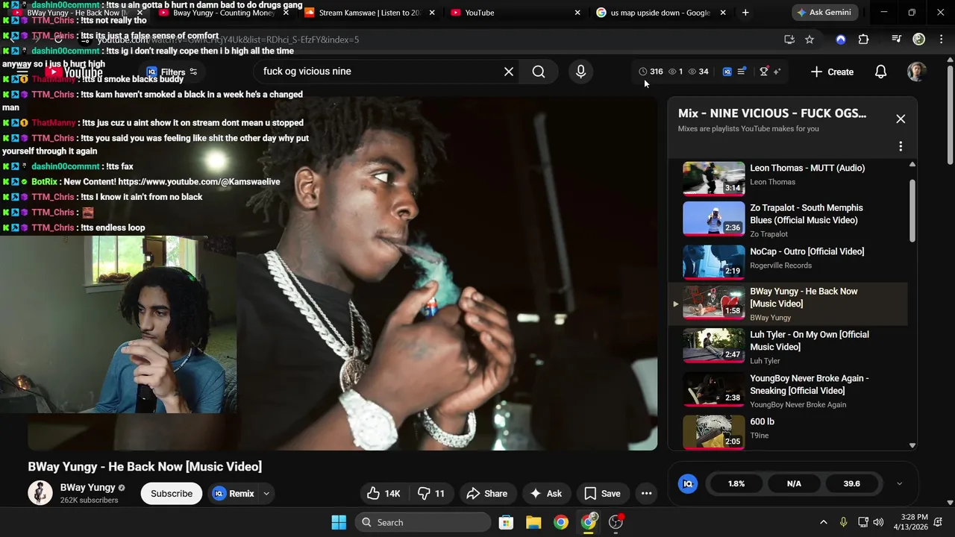This screenshot has width=955, height=537.
Task: Click the page vertical scrollbar
Action: coord(950,116)
